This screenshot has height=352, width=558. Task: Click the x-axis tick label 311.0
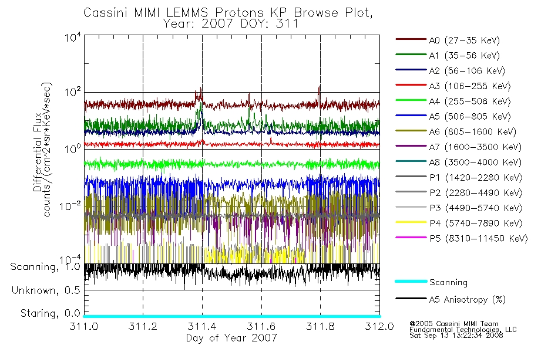click(83, 326)
